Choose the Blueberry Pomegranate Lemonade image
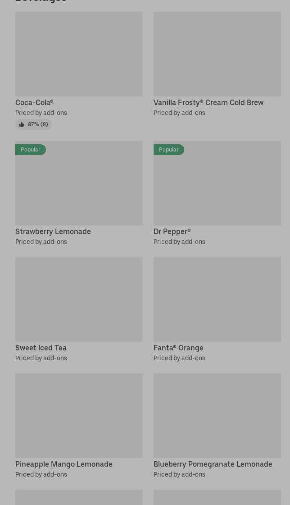This screenshot has height=505, width=290. coord(217,415)
